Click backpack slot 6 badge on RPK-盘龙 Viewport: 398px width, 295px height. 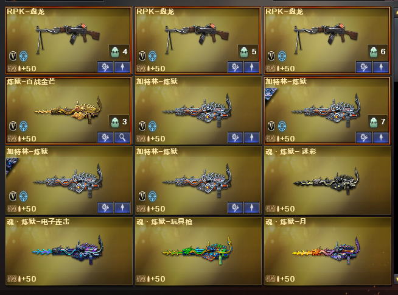point(378,52)
